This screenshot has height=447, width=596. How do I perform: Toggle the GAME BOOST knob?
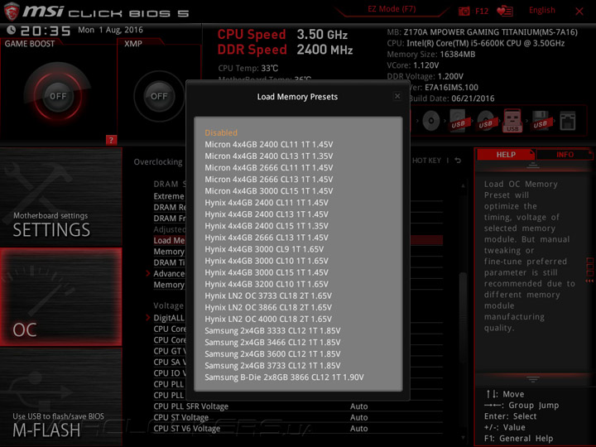(x=58, y=96)
